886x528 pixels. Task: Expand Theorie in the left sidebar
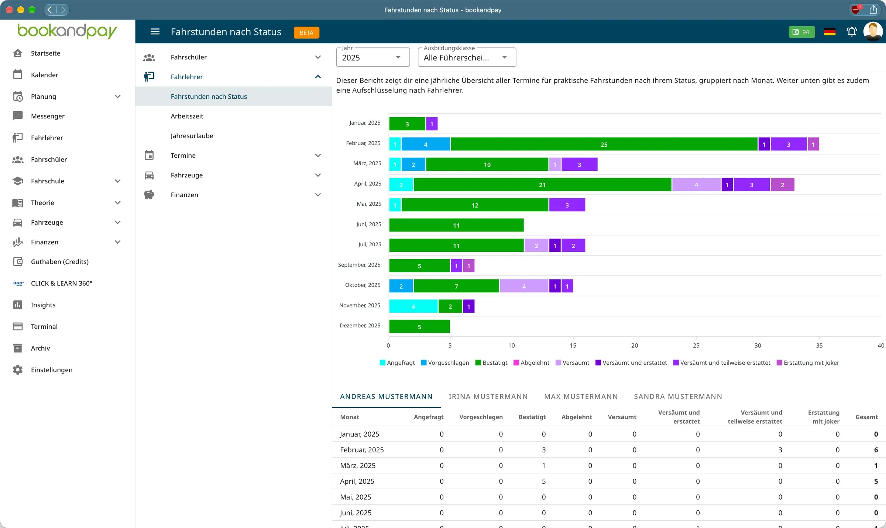pos(117,203)
